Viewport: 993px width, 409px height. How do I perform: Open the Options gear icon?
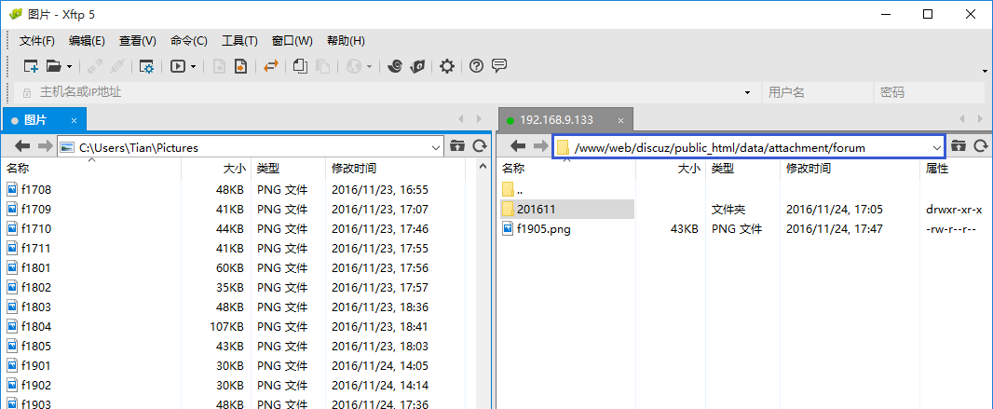pos(447,66)
